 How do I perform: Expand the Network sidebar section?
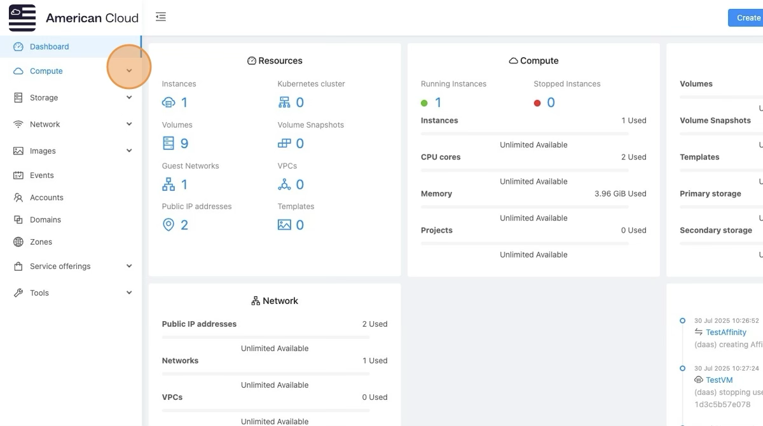pyautogui.click(x=129, y=125)
